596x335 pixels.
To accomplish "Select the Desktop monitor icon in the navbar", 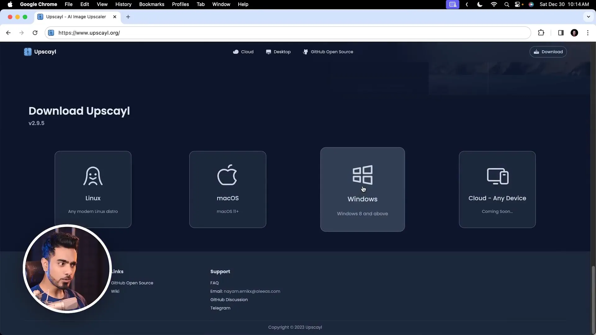I will click(269, 52).
